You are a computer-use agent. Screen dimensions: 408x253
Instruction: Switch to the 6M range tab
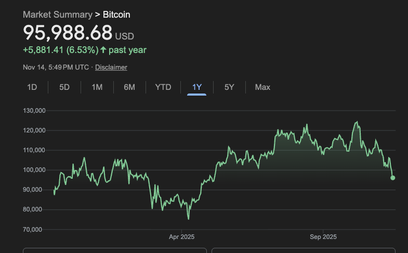tap(129, 87)
